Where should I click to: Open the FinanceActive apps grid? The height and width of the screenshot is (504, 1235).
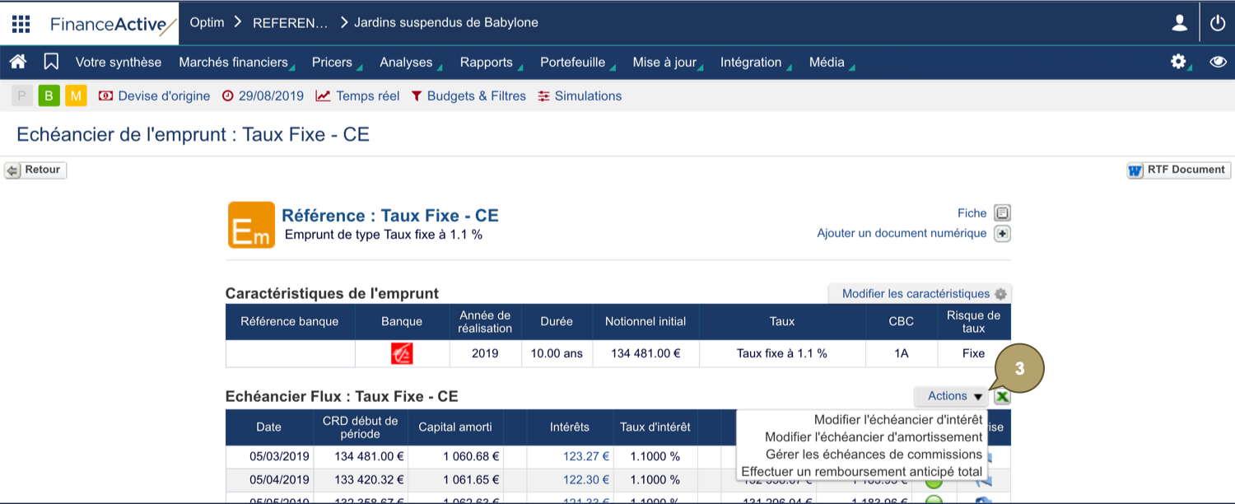(20, 23)
